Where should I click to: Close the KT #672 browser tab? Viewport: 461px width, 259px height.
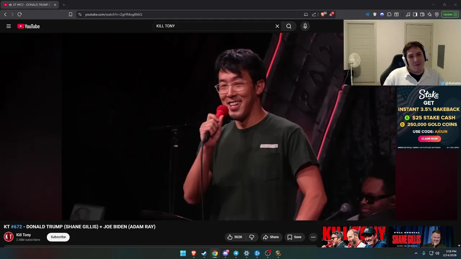coord(55,5)
